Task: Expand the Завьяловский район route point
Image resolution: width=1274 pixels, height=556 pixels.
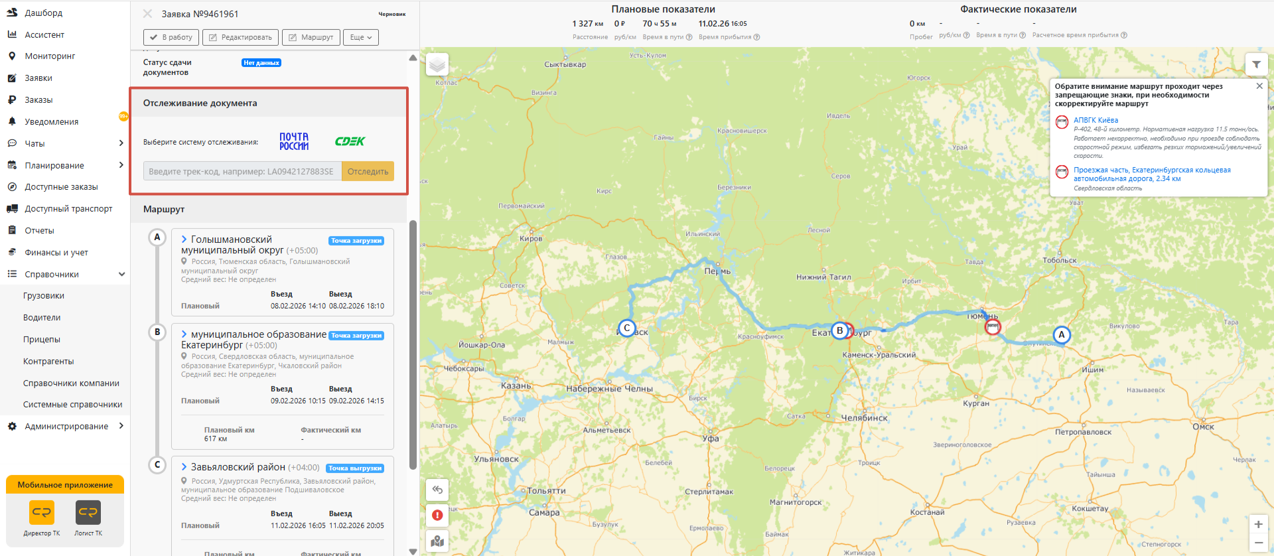Action: [184, 467]
